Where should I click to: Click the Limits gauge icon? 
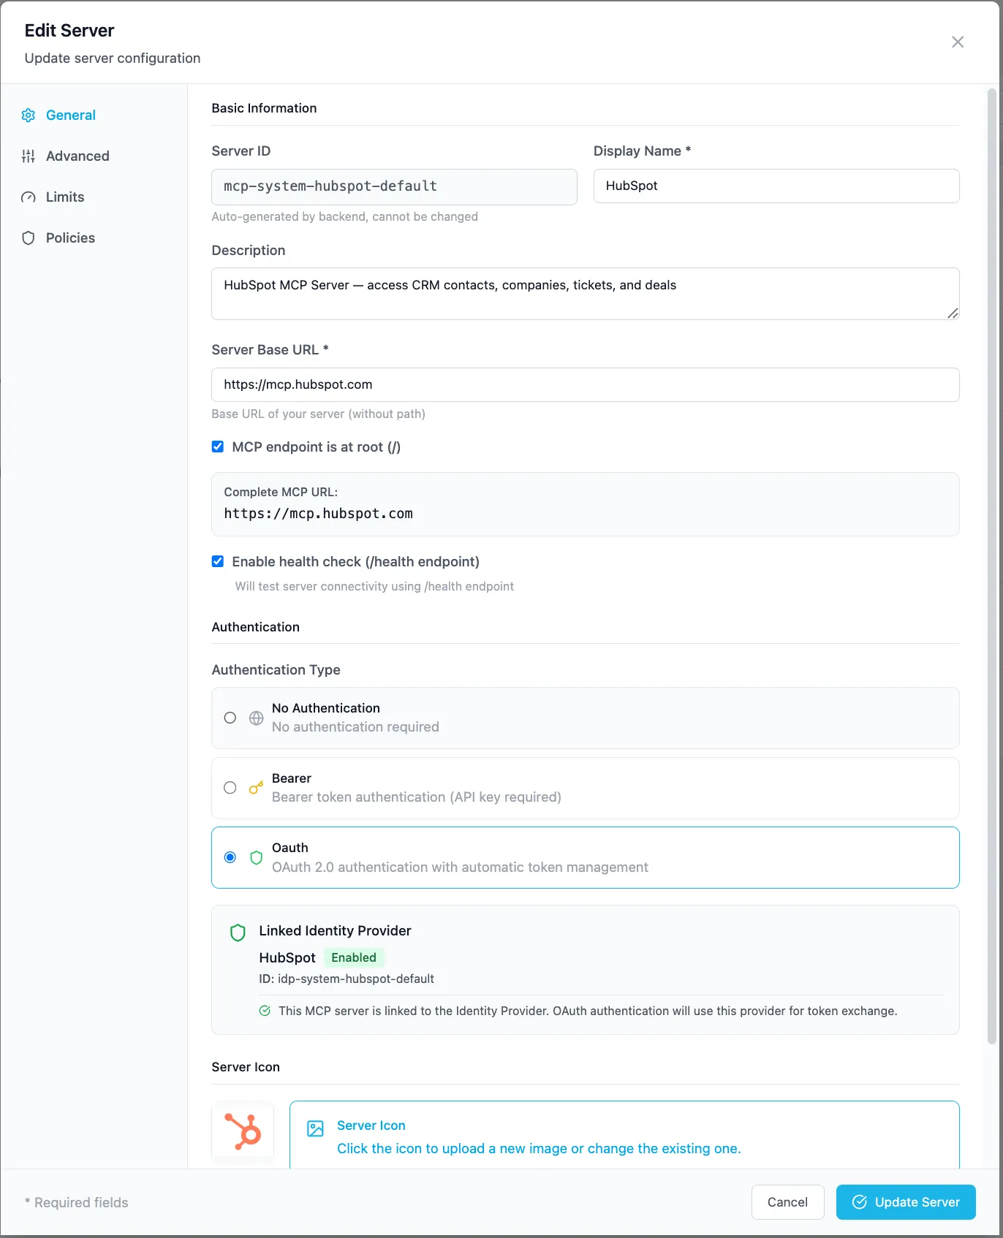click(29, 197)
